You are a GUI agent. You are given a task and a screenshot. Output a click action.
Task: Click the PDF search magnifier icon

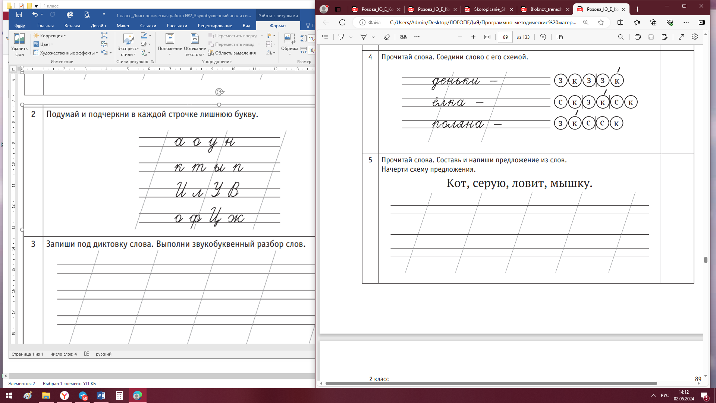(621, 37)
